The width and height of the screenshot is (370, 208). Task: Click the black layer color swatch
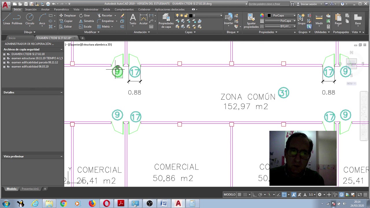(x=191, y=15)
